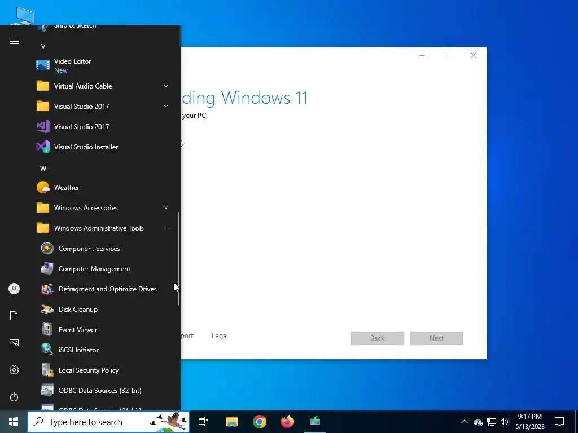Open Local Security Policy icon
Viewport: 578px width, 433px height.
[x=47, y=370]
